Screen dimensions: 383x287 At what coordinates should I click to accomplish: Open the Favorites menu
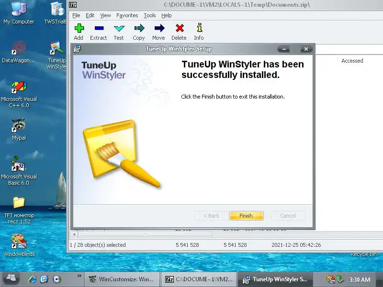coord(127,15)
